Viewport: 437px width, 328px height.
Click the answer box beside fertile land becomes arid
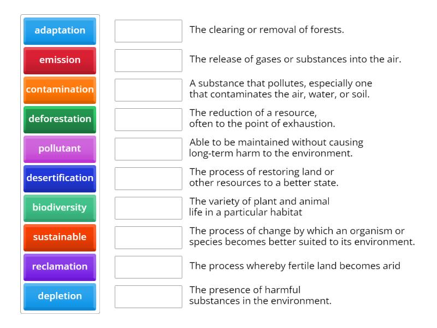[x=148, y=267]
